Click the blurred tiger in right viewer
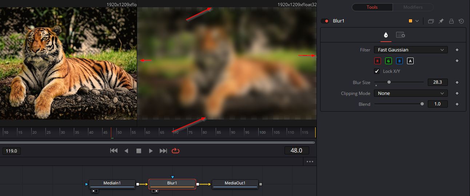 coord(227,63)
